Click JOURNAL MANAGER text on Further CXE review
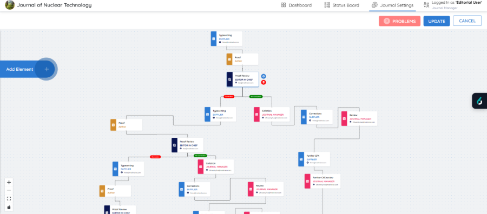Image resolution: width=487 pixels, height=214 pixels. click(x=324, y=182)
